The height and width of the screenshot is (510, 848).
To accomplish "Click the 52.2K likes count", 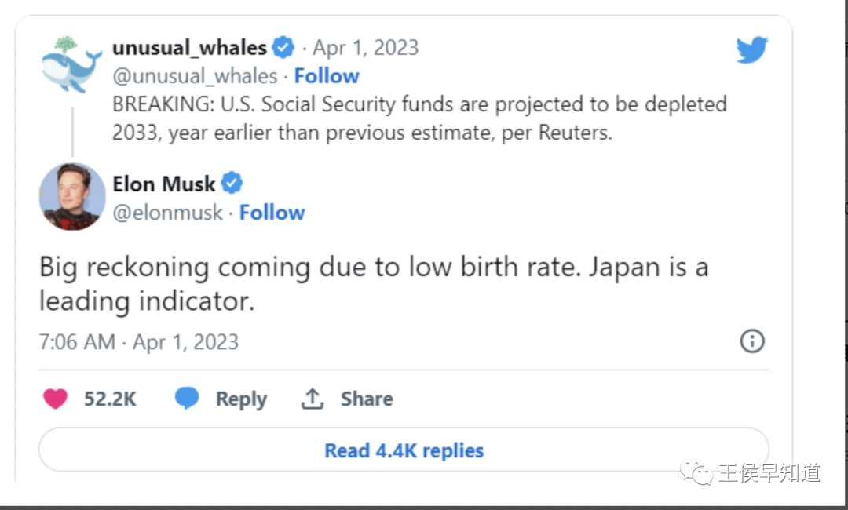I will (x=110, y=399).
